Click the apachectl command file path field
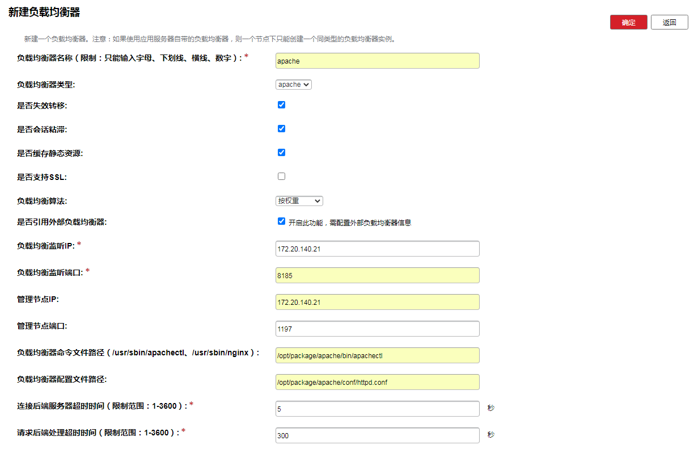Viewport: 694px width, 449px height. coord(377,355)
